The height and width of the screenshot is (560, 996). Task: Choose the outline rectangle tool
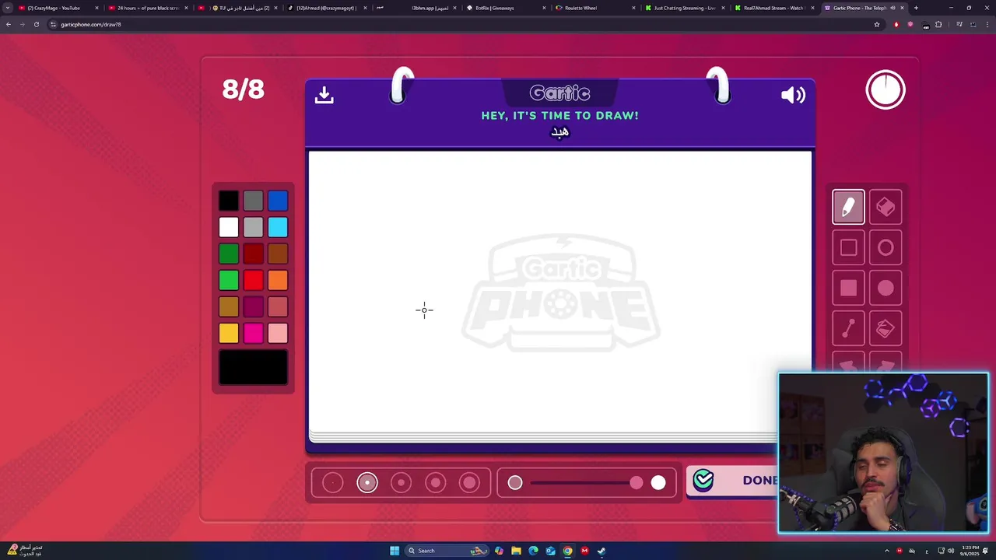click(x=848, y=248)
